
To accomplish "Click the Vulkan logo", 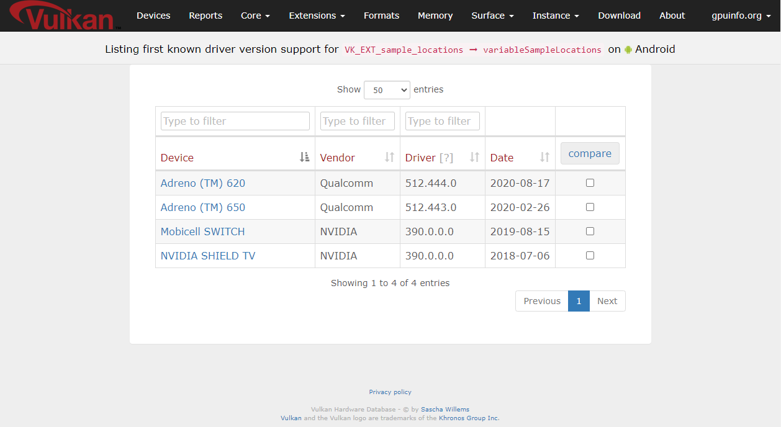I will tap(65, 16).
